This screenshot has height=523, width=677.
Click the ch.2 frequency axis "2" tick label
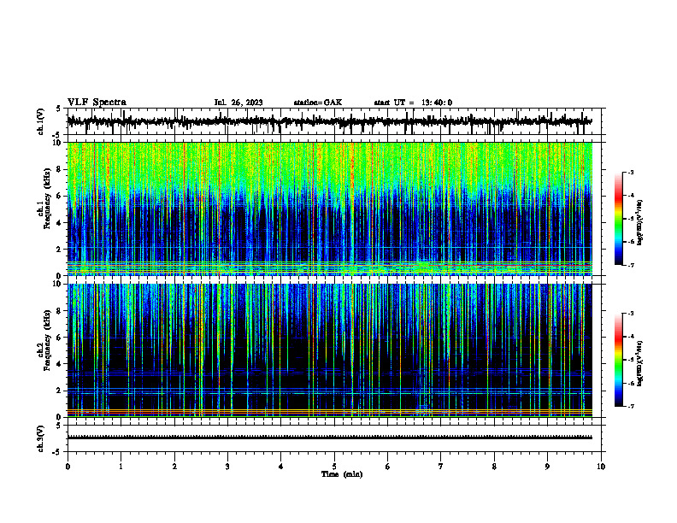(60, 391)
